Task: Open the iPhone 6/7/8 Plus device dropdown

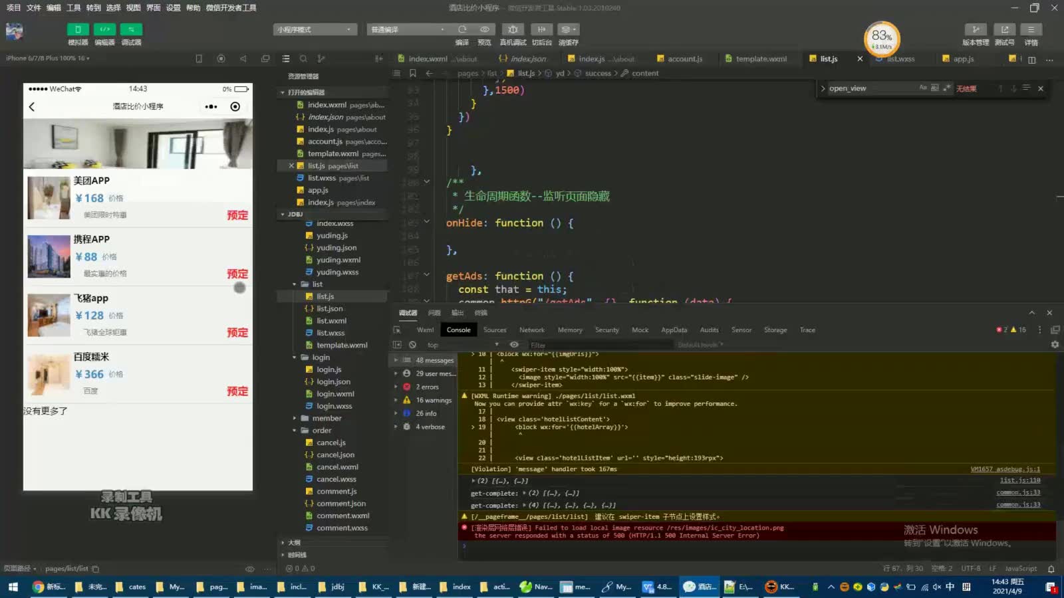Action: point(48,58)
